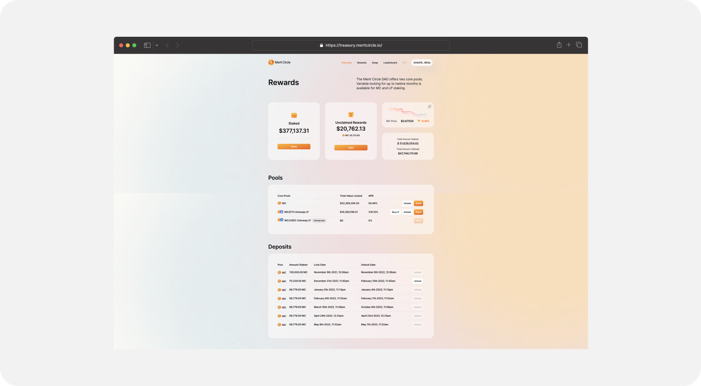701x386 pixels.
Task: Toggle the Safari sidebar icon
Action: 147,45
